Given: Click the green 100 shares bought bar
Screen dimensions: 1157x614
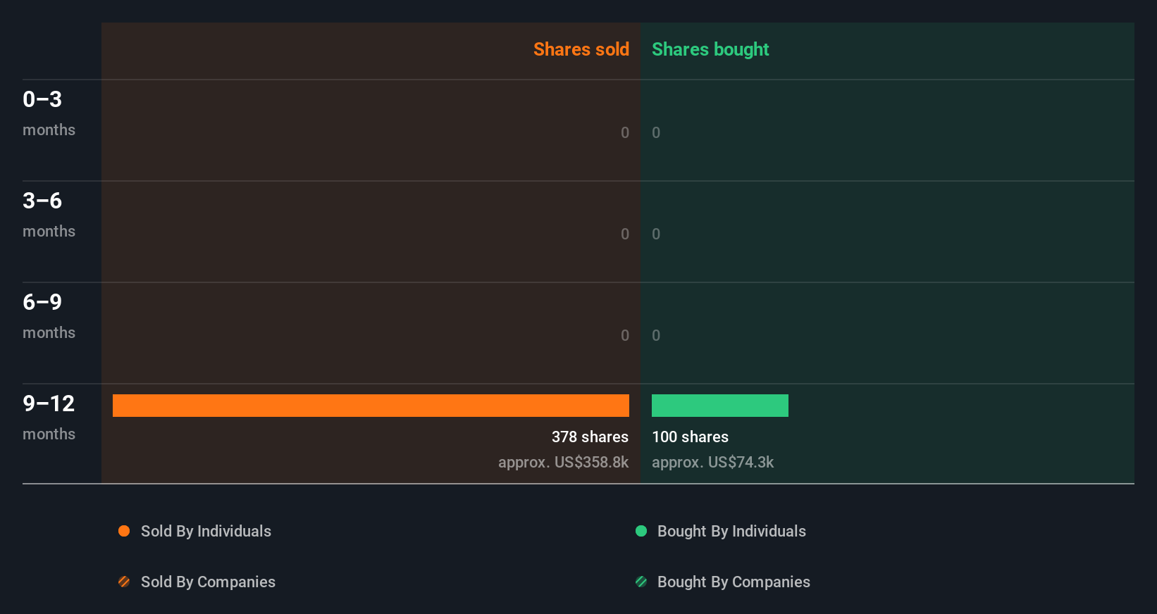Looking at the screenshot, I should [720, 406].
